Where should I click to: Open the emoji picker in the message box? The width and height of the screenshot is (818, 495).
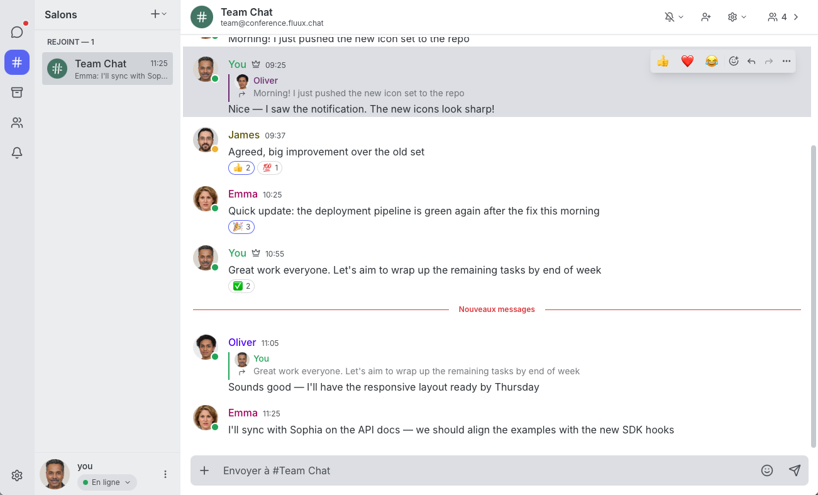coord(767,470)
